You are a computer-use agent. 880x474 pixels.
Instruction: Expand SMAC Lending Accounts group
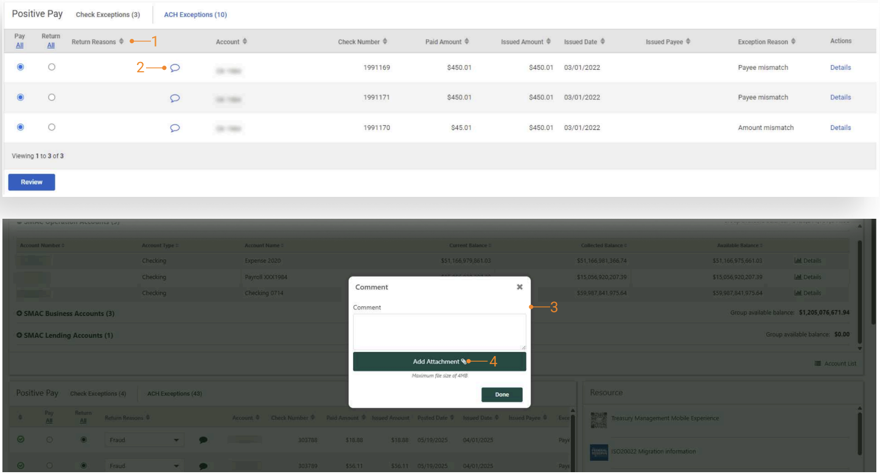[19, 335]
